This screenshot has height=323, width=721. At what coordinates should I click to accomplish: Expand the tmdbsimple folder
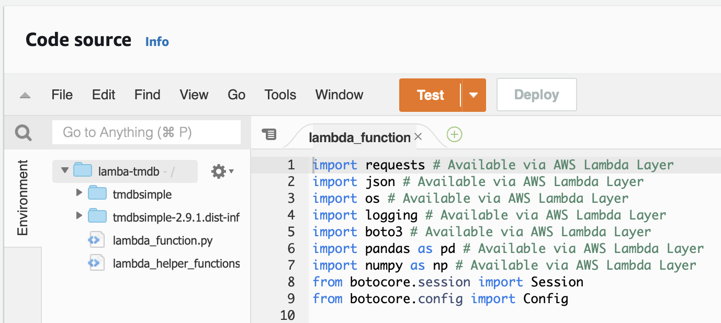click(x=80, y=194)
